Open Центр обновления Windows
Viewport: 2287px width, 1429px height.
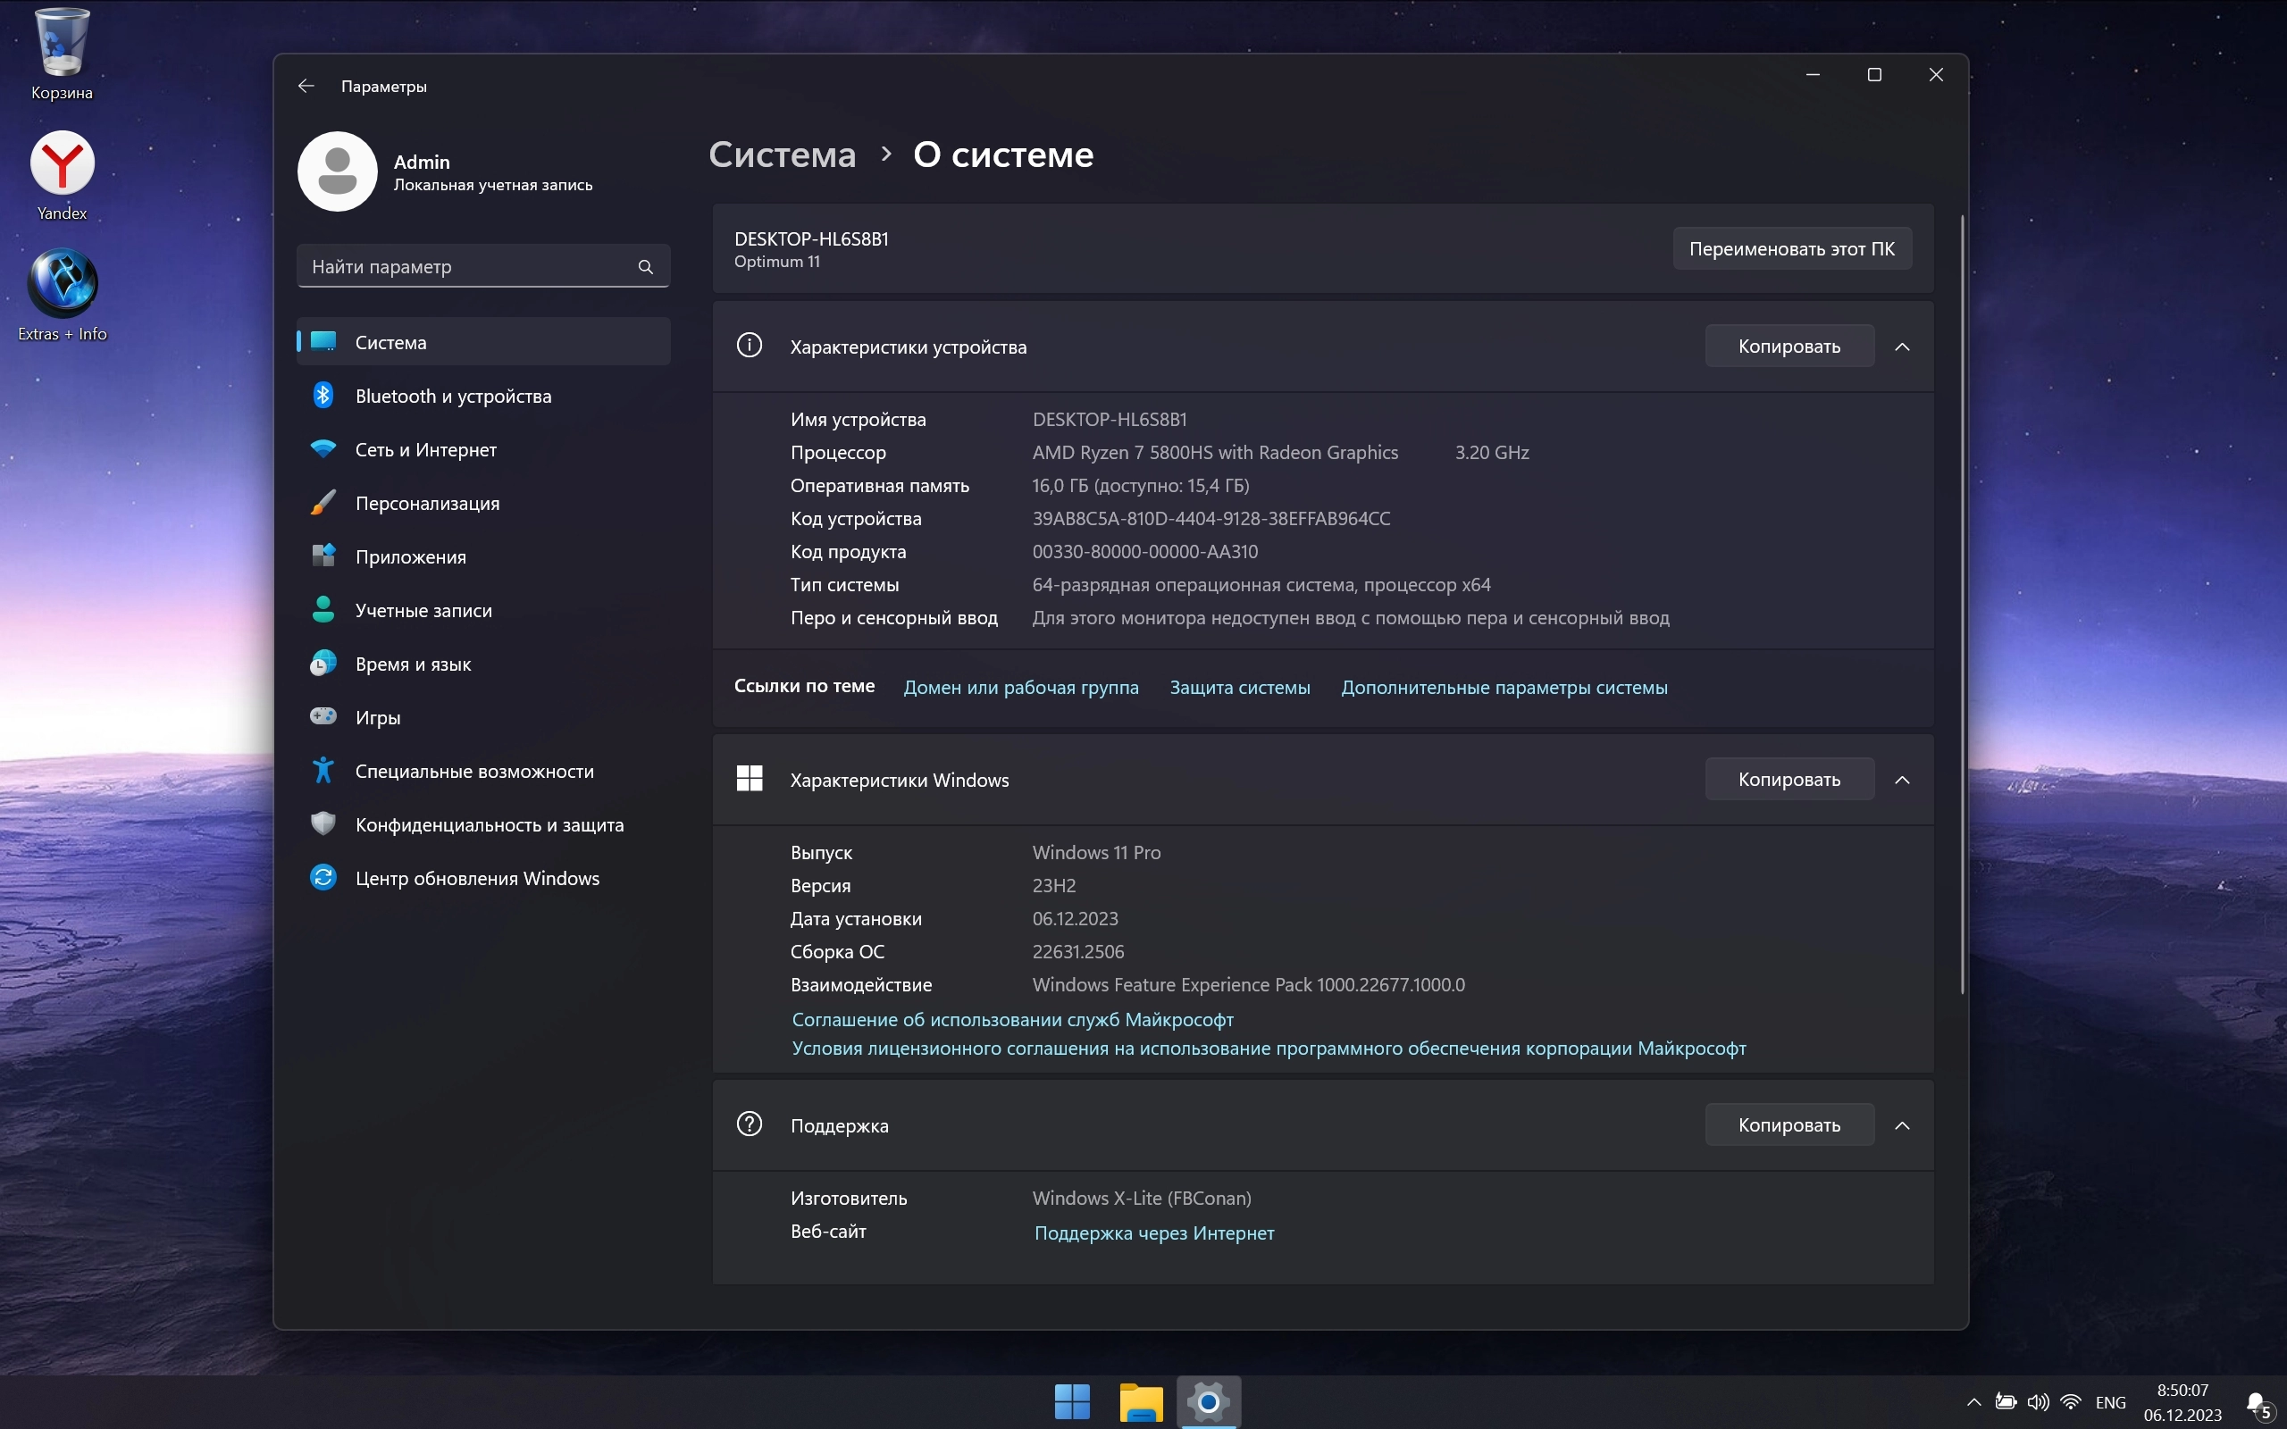pos(476,878)
